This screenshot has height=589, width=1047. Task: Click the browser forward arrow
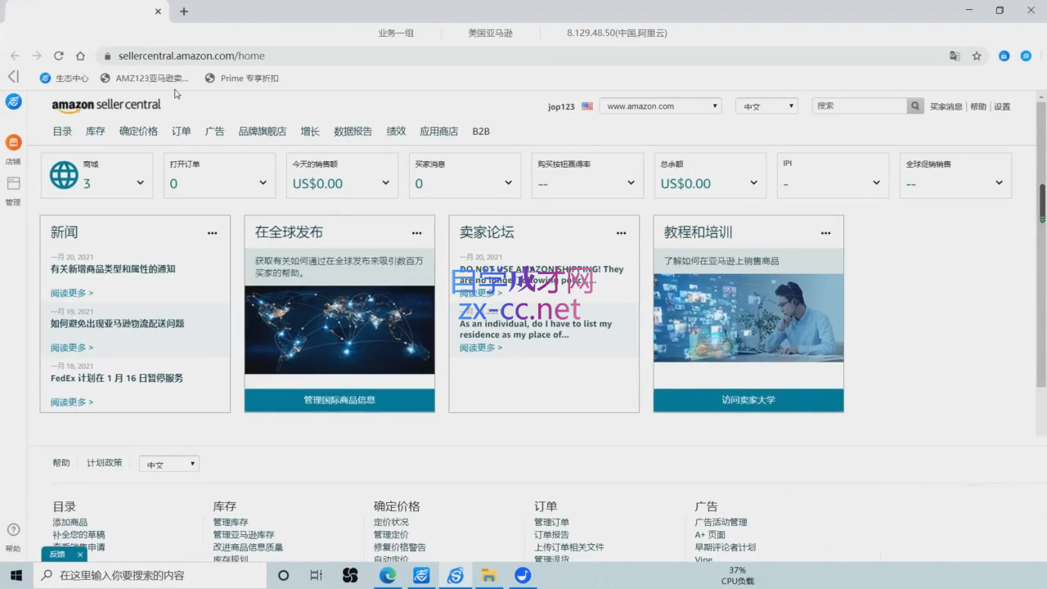pyautogui.click(x=37, y=56)
